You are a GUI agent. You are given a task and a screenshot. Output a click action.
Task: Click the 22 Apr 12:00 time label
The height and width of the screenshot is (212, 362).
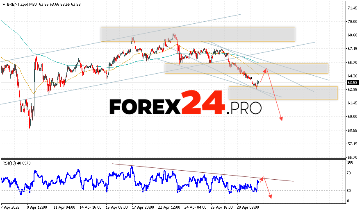point(169,207)
